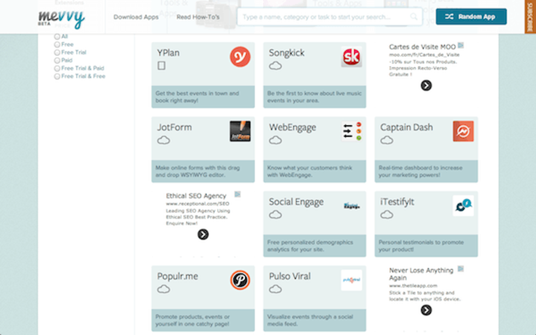This screenshot has width=536, height=335.
Task: Click 'Personal testimonials to promote' description
Action: (x=421, y=246)
